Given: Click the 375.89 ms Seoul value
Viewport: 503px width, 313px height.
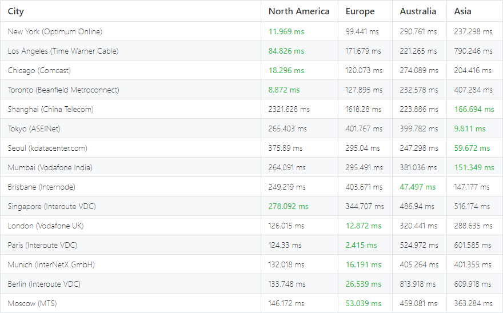Looking at the screenshot, I should tap(285, 148).
